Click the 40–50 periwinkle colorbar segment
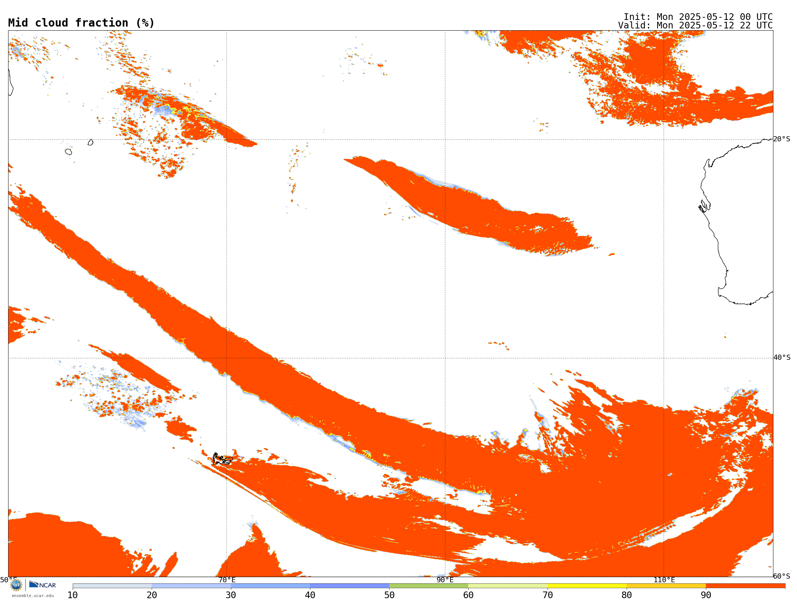The height and width of the screenshot is (600, 797). tap(350, 586)
